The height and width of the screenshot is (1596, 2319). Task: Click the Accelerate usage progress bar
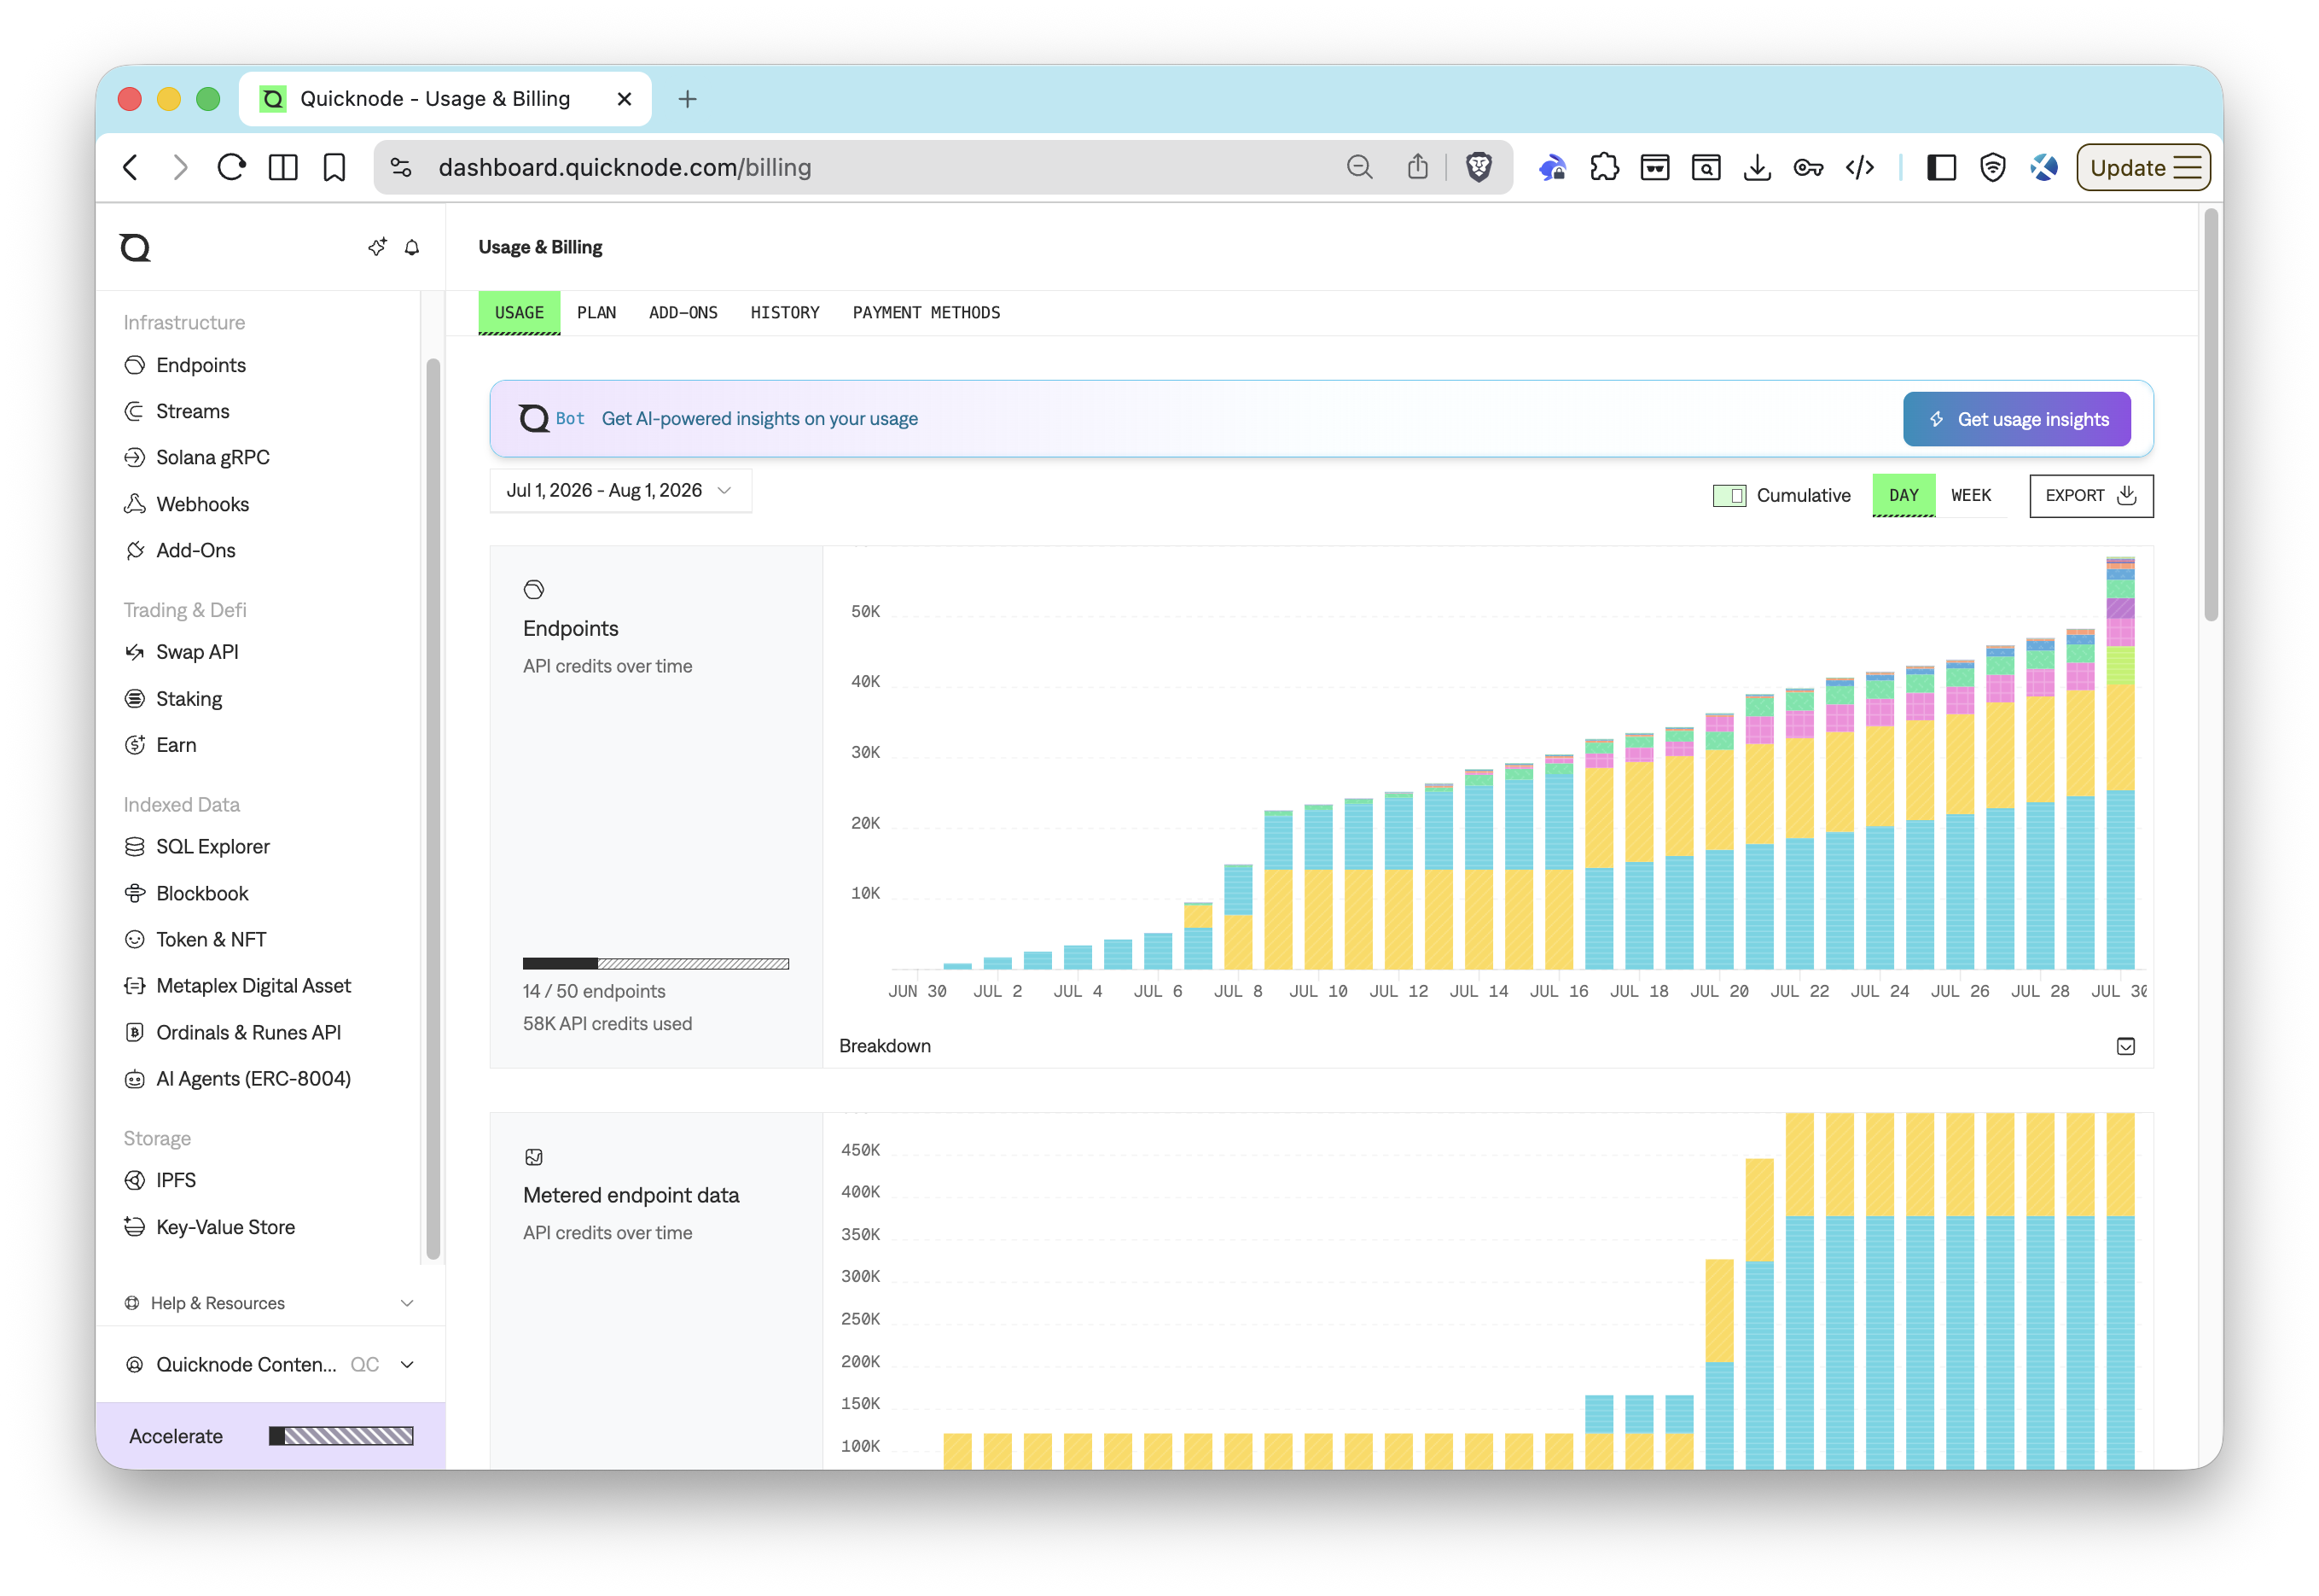point(340,1436)
